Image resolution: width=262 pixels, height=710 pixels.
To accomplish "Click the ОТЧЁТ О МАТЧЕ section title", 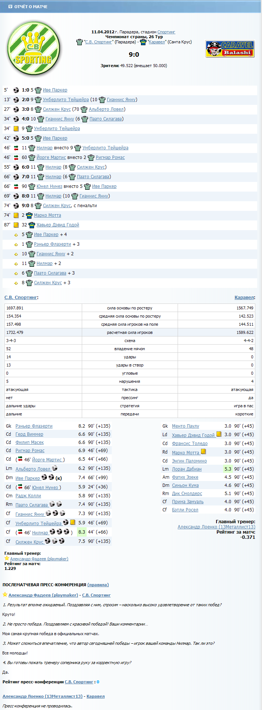I will (x=31, y=7).
